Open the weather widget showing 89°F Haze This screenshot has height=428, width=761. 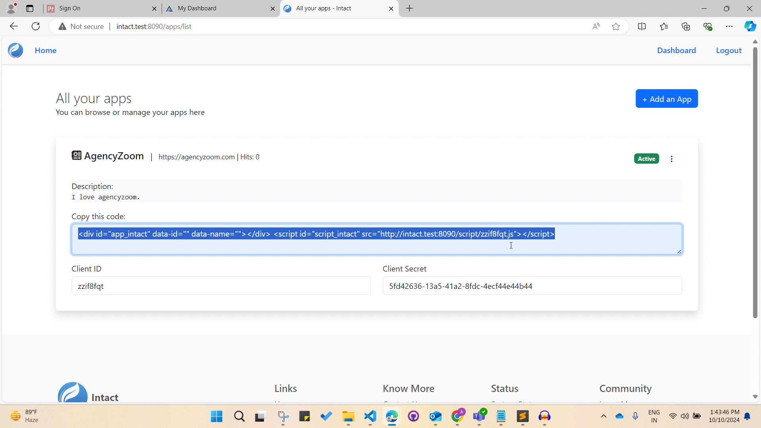(25, 417)
